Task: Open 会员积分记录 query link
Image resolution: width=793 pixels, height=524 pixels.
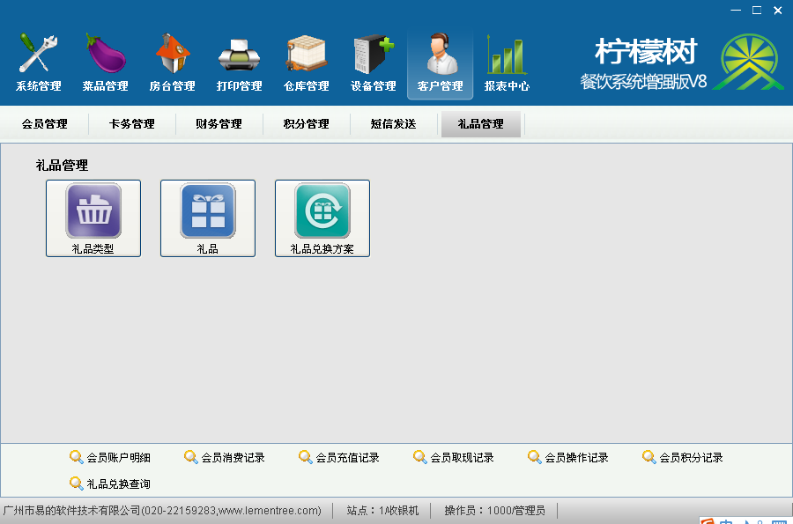Action: (682, 457)
